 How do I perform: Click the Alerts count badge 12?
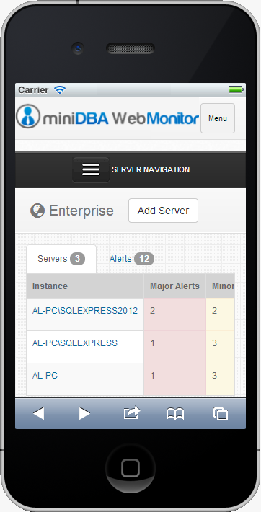pyautogui.click(x=144, y=259)
